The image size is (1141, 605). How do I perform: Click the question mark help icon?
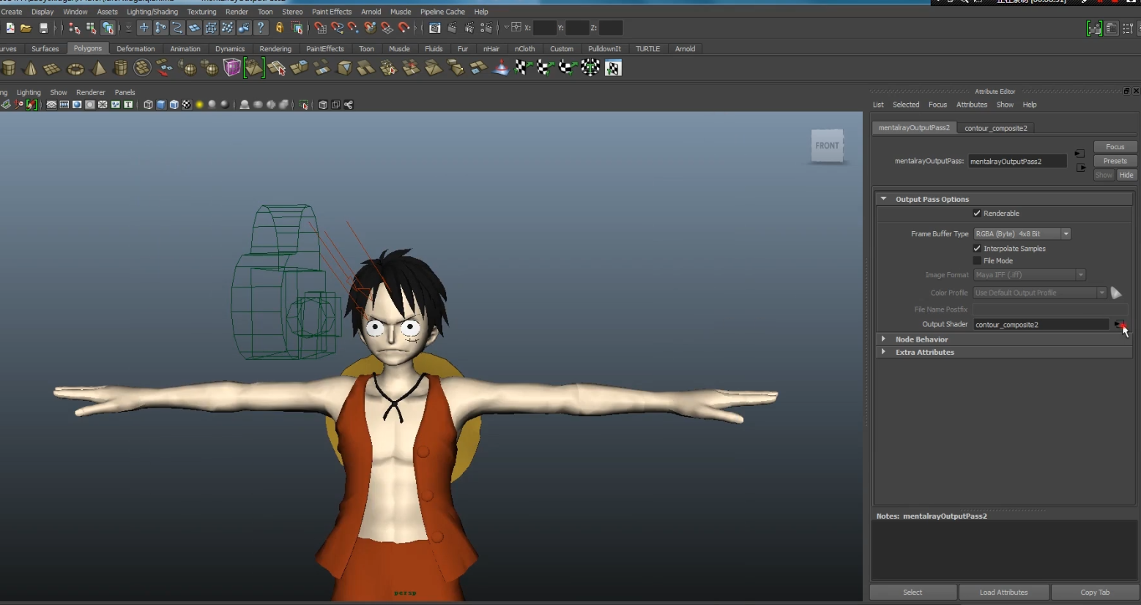coord(261,28)
